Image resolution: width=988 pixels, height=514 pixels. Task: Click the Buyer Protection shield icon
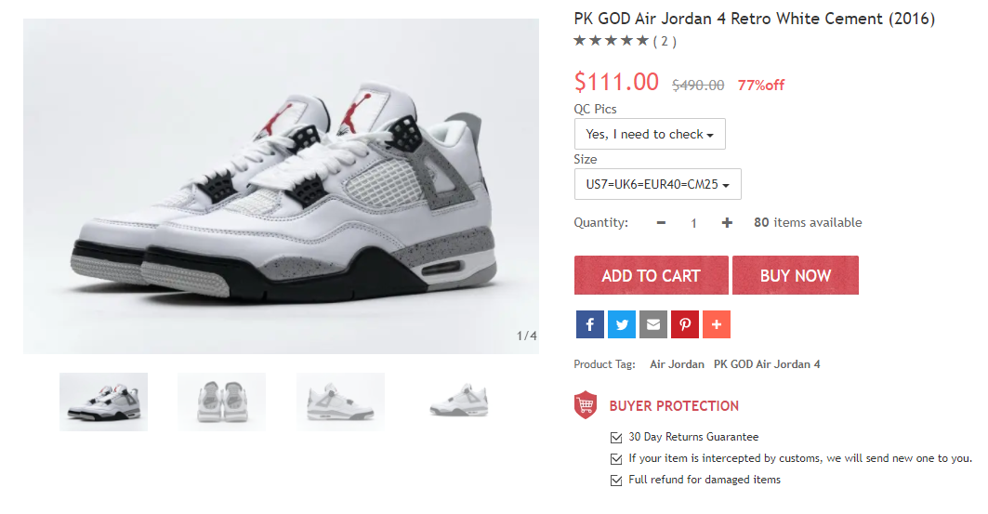click(x=586, y=405)
